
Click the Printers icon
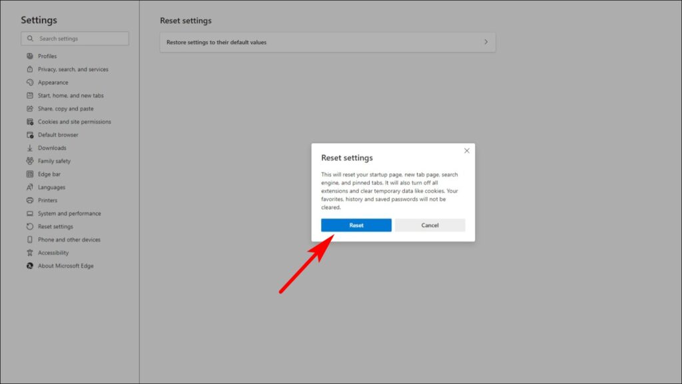[x=29, y=200]
